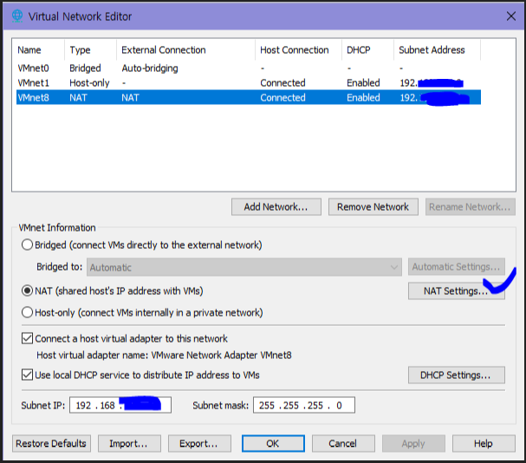The height and width of the screenshot is (463, 526).
Task: Close the Virtual Network Editor dialog
Action: click(x=511, y=16)
